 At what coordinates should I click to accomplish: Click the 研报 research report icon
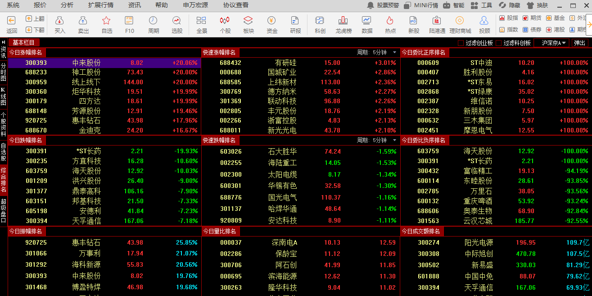point(295,24)
